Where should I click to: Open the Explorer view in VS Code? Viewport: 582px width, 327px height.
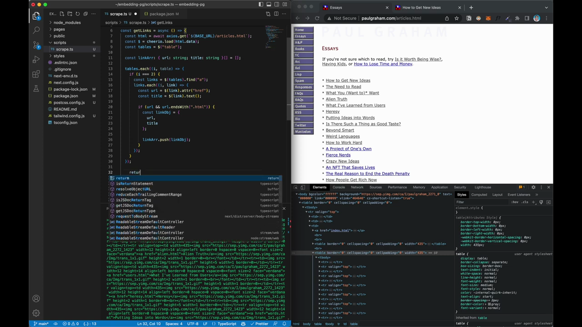[36, 16]
